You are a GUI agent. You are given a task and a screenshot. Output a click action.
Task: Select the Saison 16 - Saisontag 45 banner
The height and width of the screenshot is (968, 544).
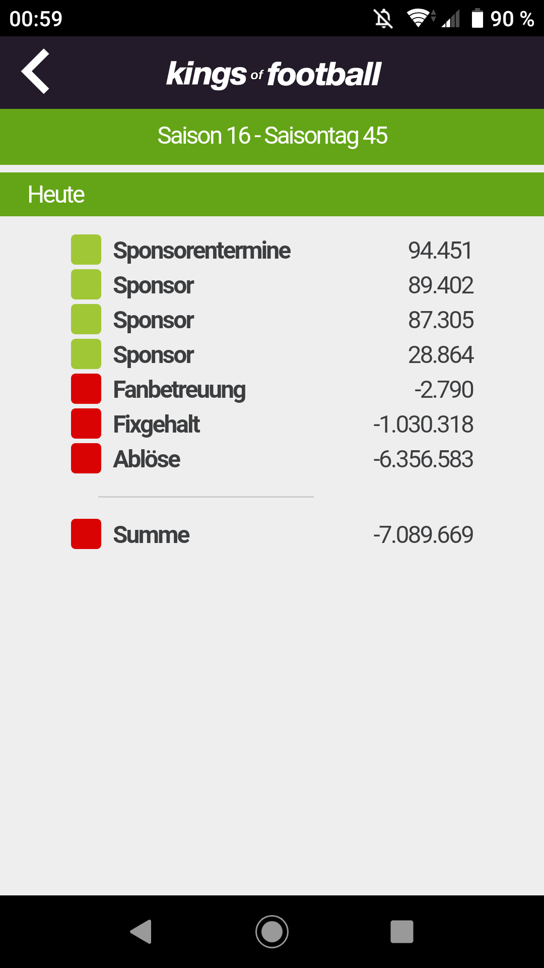click(272, 136)
